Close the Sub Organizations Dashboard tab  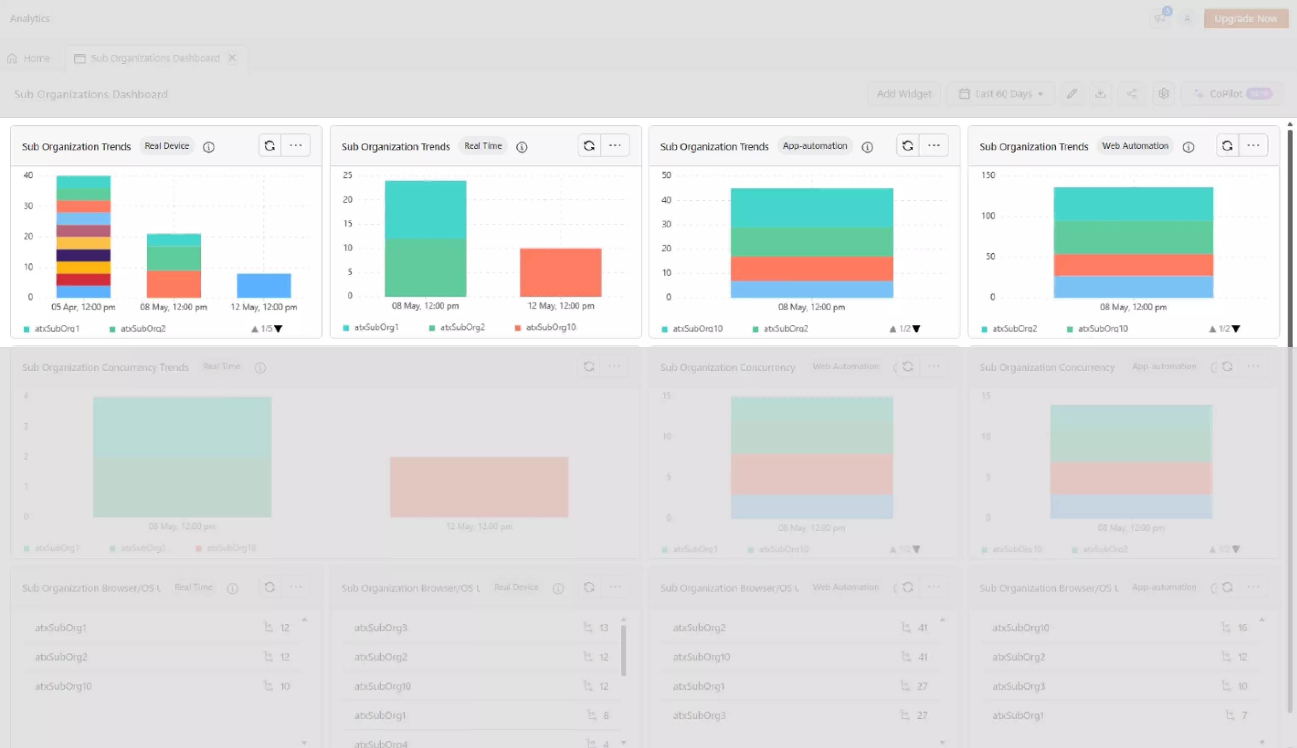click(x=232, y=58)
